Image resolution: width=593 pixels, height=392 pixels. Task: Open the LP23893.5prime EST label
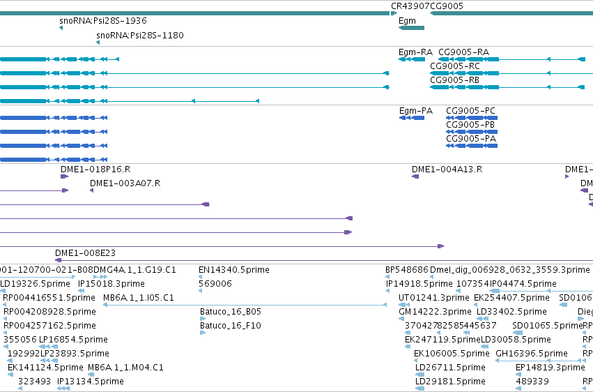point(75,354)
